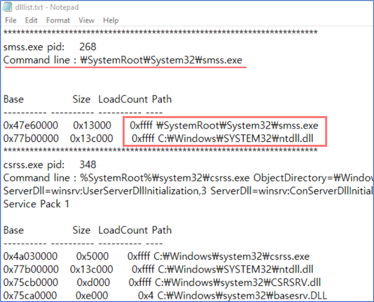Click the csrss.exe Command line row
Screen dimensions: 374x302
pos(188,178)
